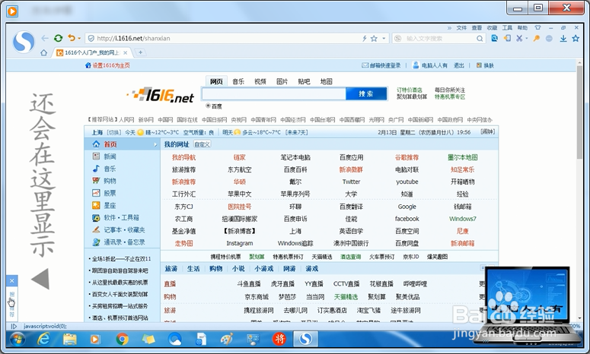Close the 1616 personal portal tab
Screen dimensions: 590x354
tap(126, 53)
